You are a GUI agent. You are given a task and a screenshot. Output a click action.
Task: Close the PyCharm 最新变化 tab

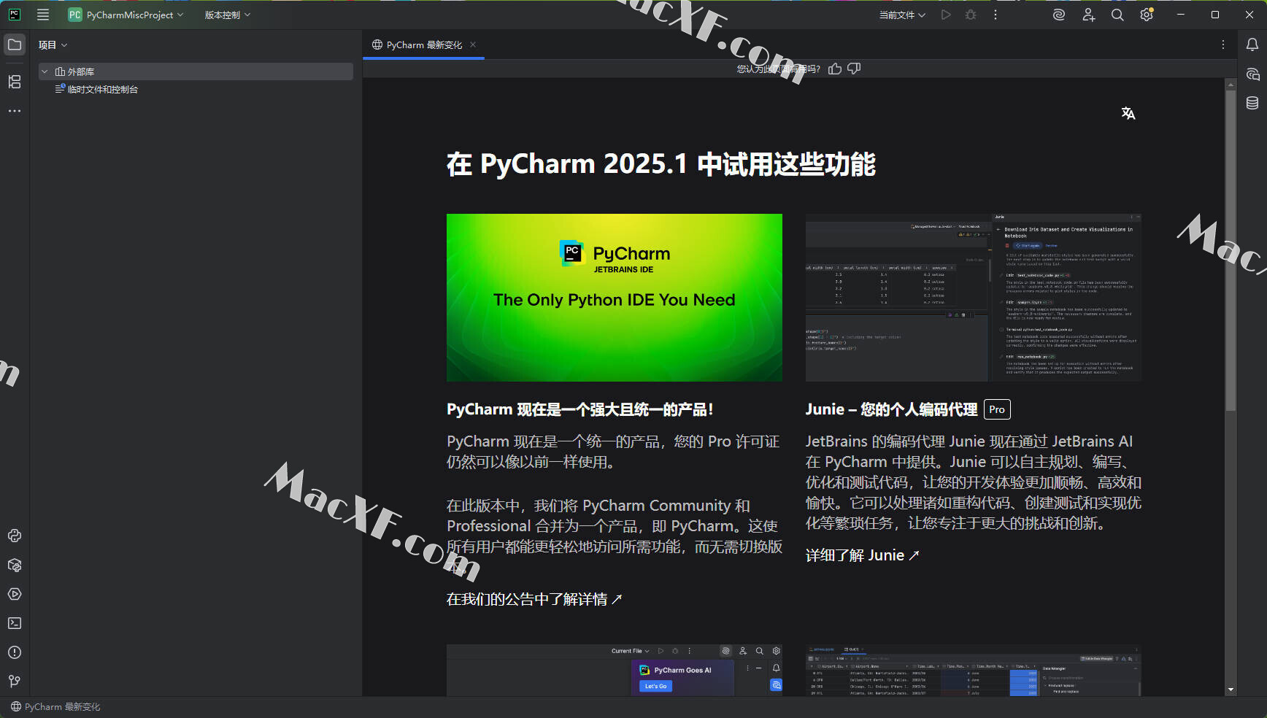473,45
